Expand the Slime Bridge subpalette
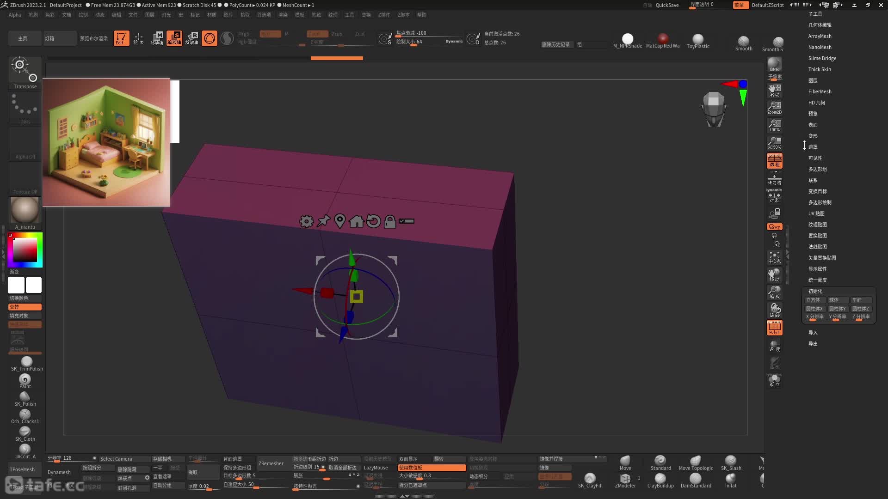Screen dimensions: 888x499 click(x=822, y=58)
